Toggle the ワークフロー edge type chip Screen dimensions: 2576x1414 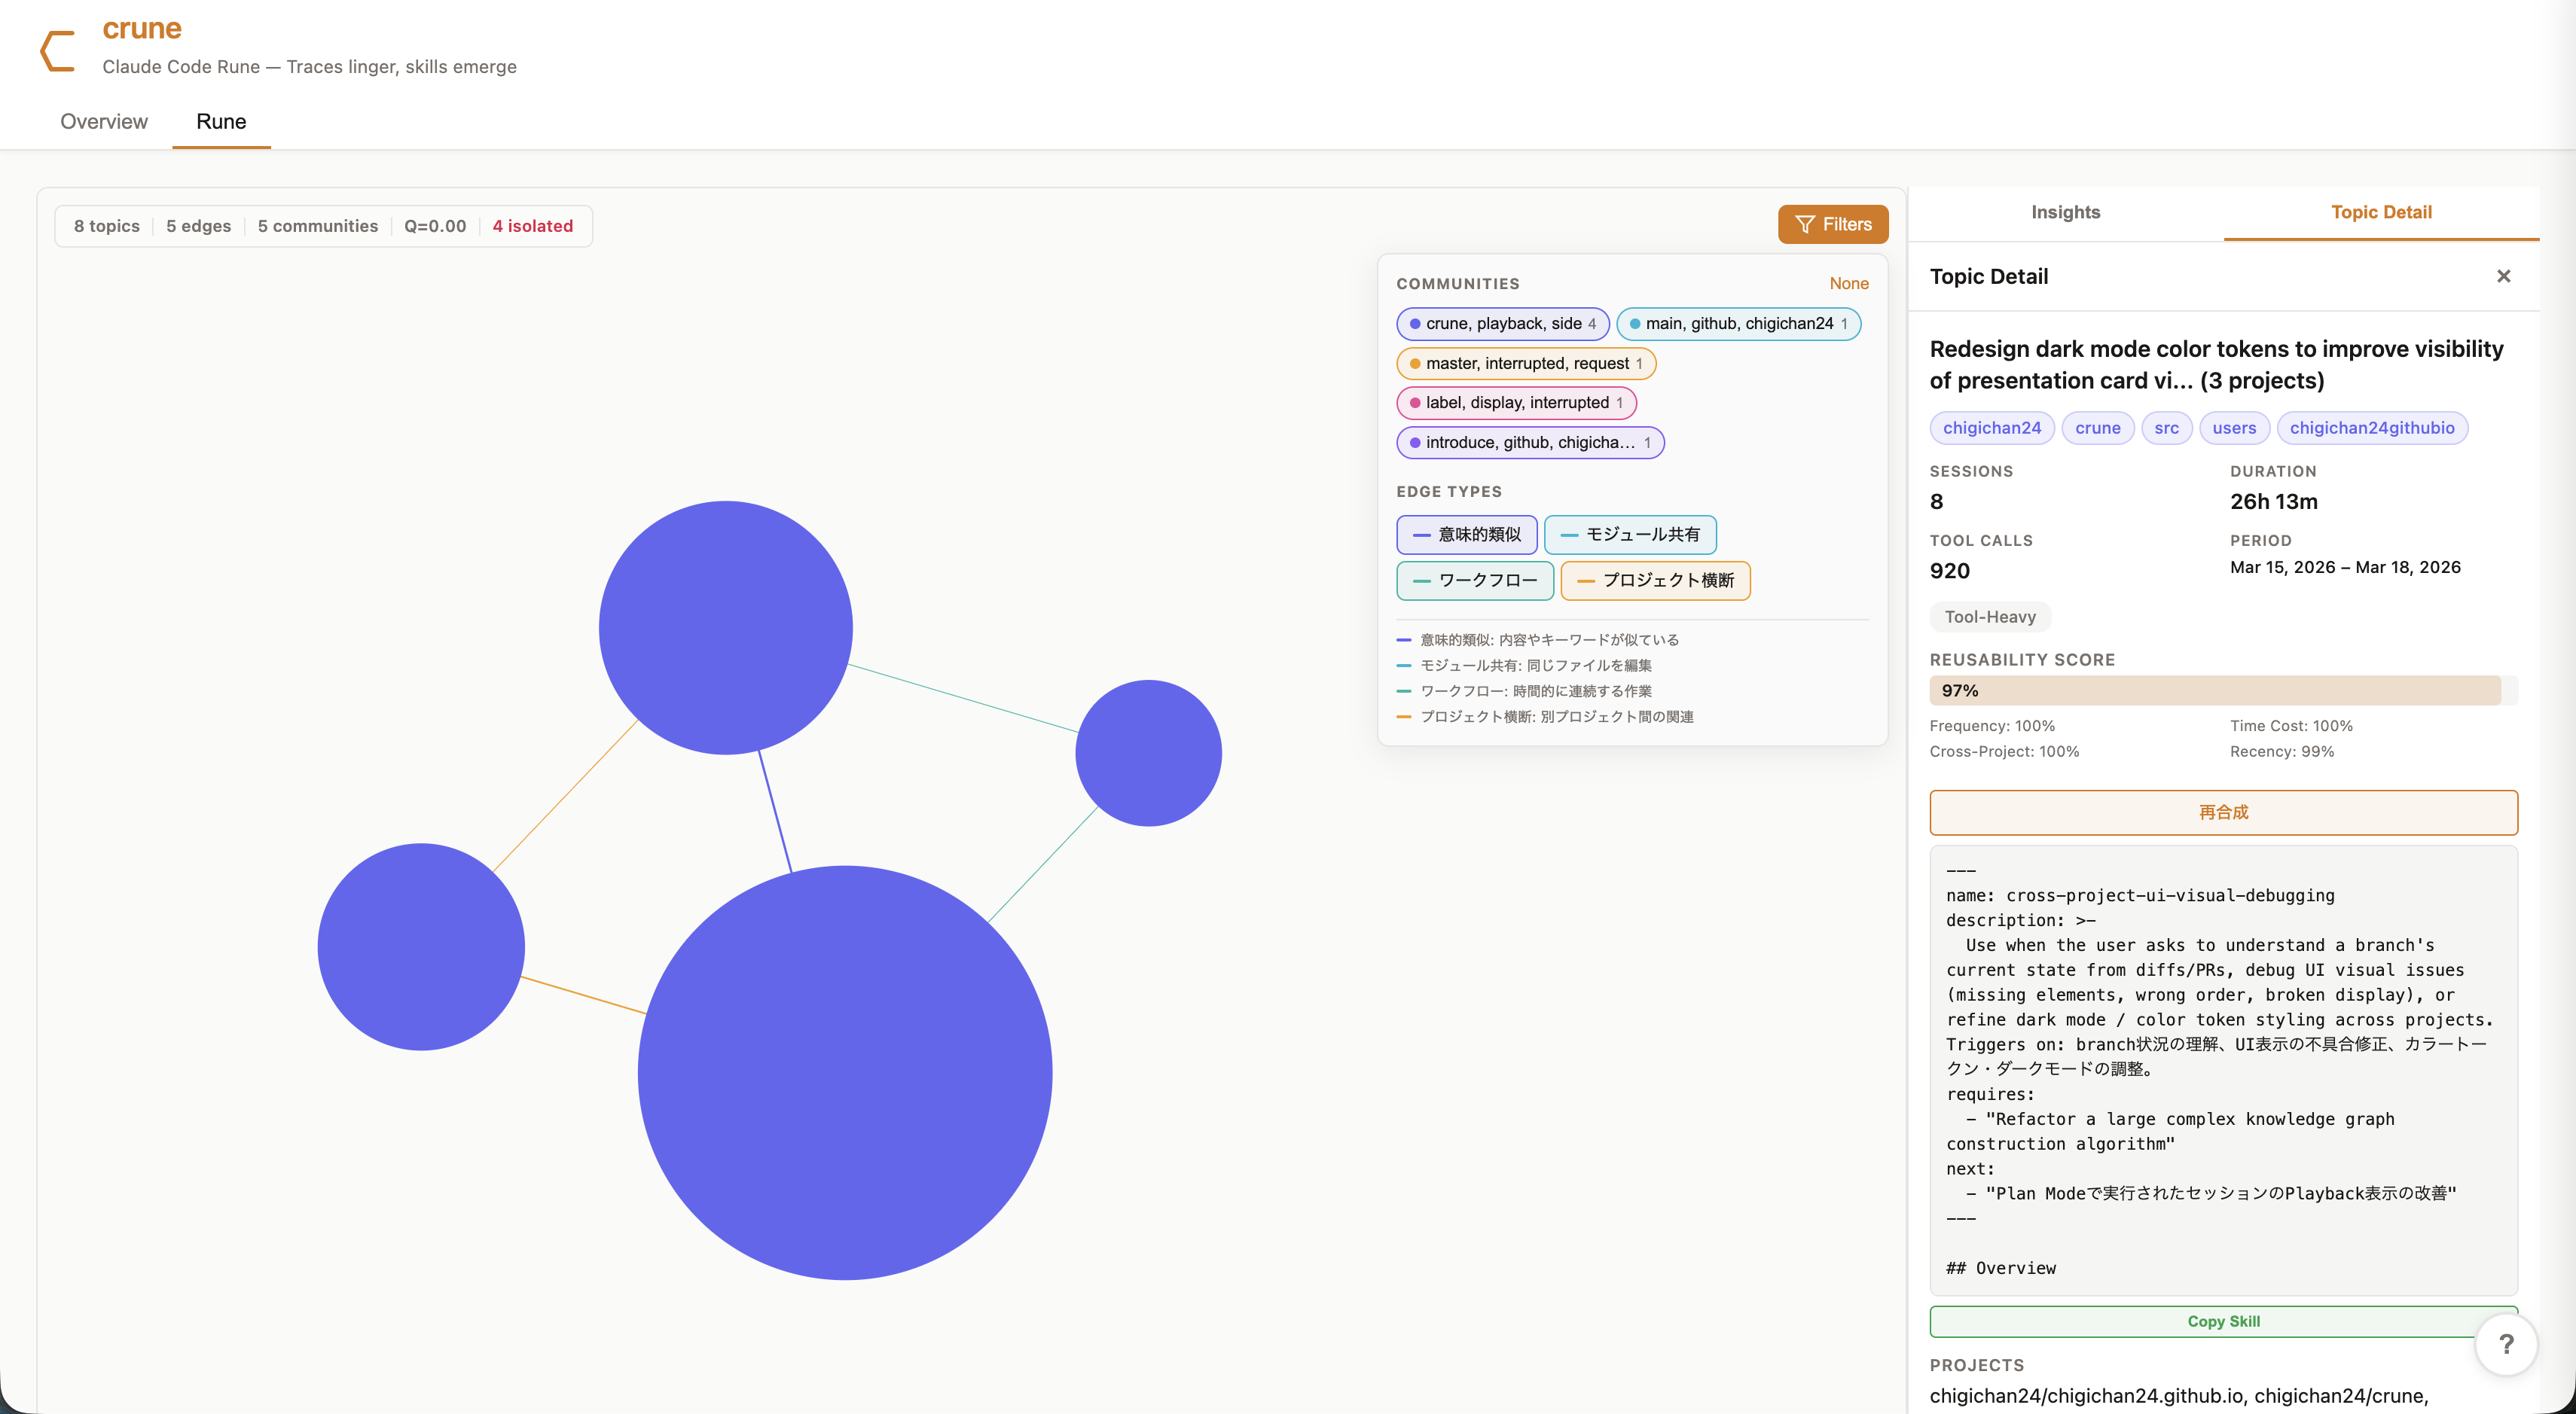1474,581
